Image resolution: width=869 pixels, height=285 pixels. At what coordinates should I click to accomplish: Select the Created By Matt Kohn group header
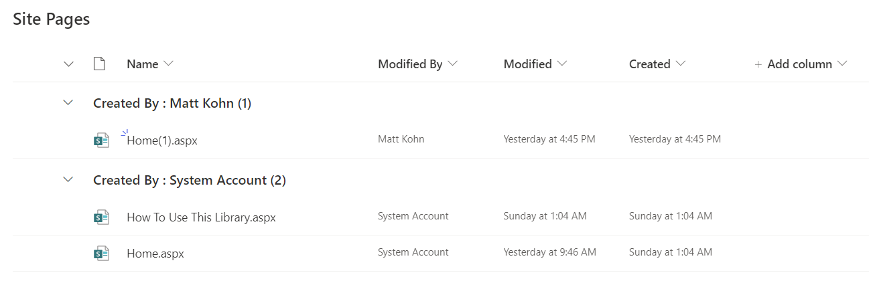172,103
